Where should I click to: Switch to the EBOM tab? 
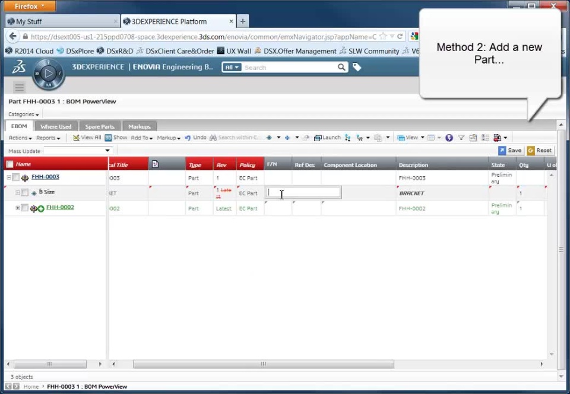coord(19,126)
